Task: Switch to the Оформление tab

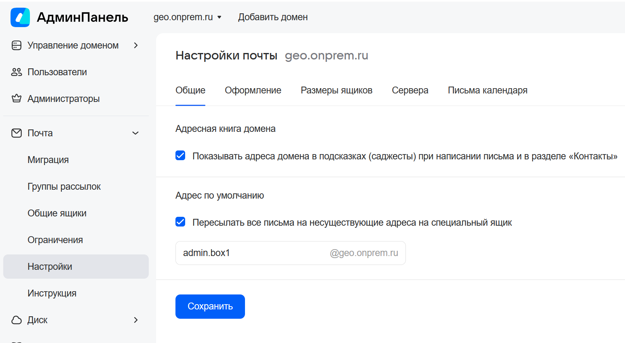Action: point(253,91)
